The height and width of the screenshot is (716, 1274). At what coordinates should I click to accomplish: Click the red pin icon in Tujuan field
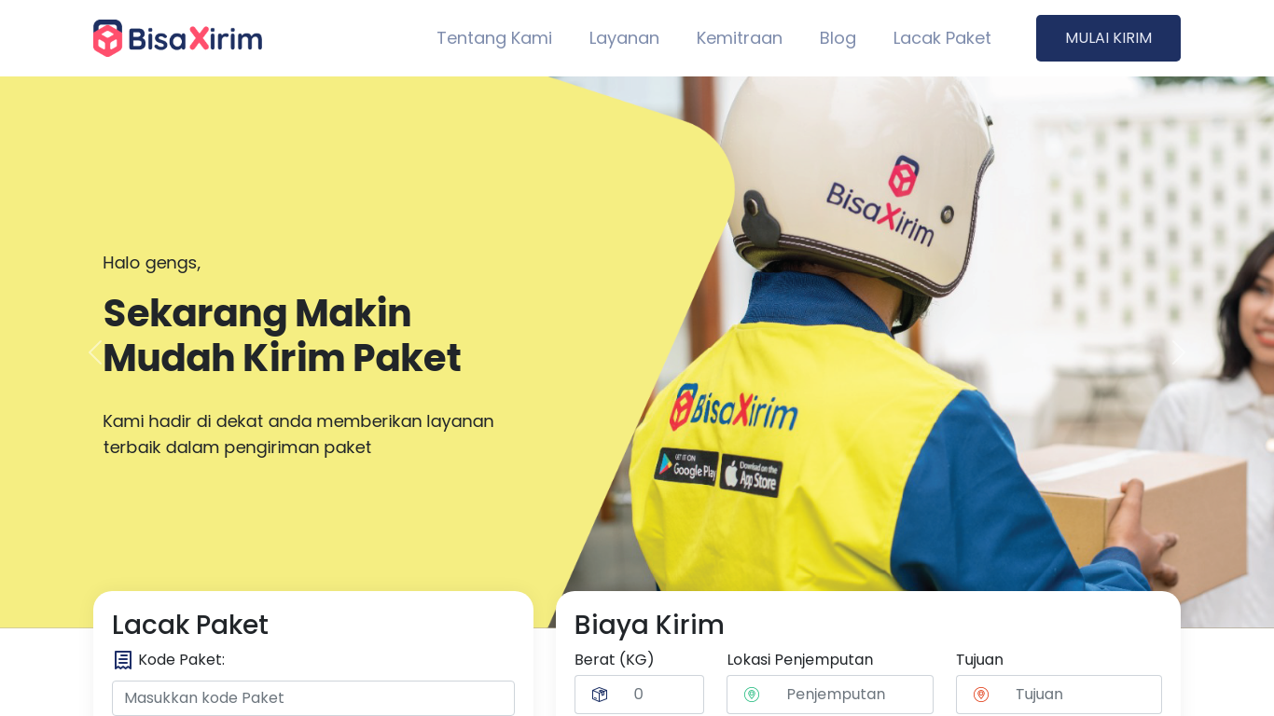tap(980, 695)
